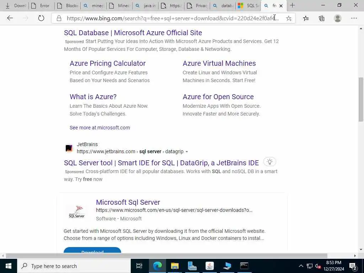Click the JetBrains site name text

(x=87, y=144)
